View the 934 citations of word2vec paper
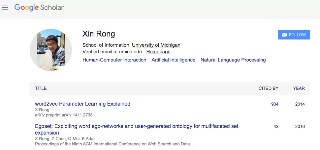Screen dimensions: 320x150 click(275, 104)
